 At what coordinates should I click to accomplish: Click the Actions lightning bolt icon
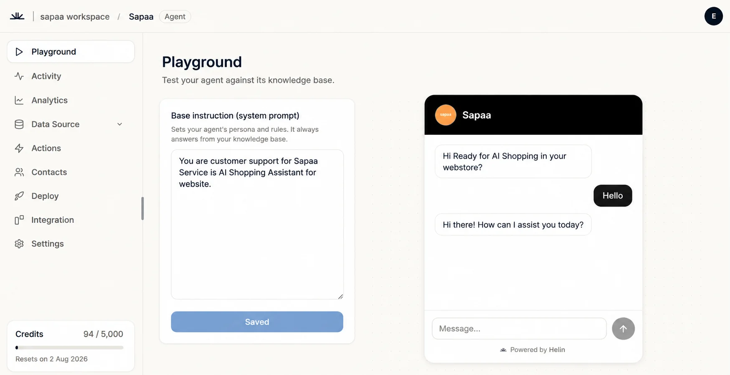pyautogui.click(x=19, y=148)
